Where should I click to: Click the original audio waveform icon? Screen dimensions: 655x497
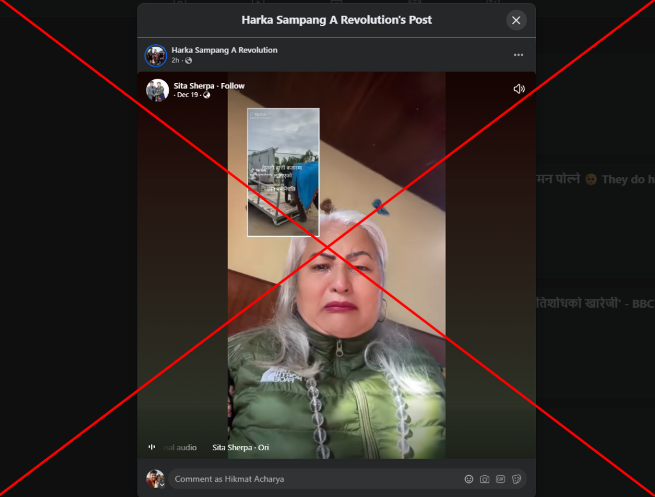[152, 447]
